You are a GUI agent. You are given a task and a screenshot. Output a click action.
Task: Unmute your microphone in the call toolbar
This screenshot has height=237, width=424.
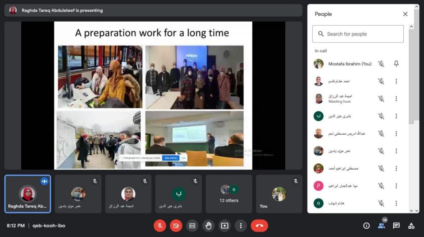click(x=160, y=226)
